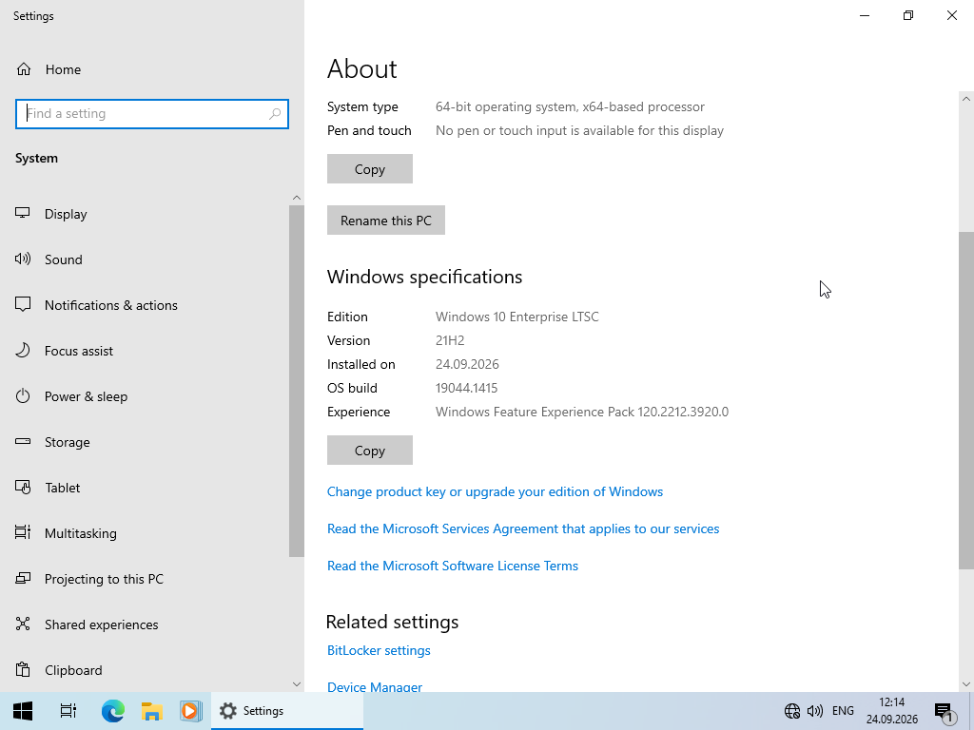Select Projecting to this PC
This screenshot has height=730, width=974.
coord(145,579)
